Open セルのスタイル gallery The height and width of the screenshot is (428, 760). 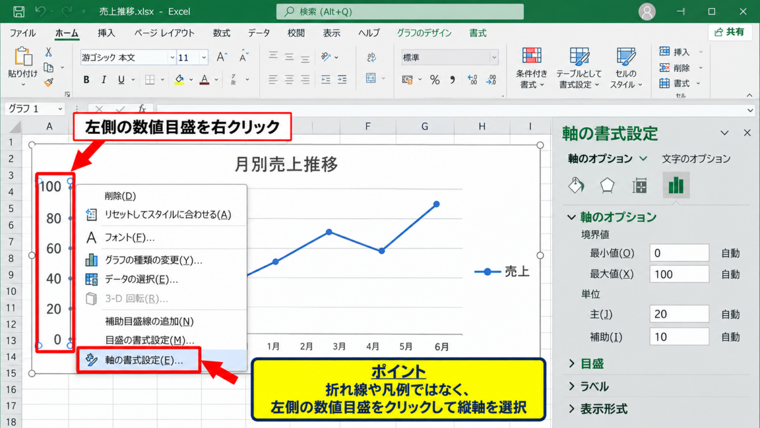626,68
